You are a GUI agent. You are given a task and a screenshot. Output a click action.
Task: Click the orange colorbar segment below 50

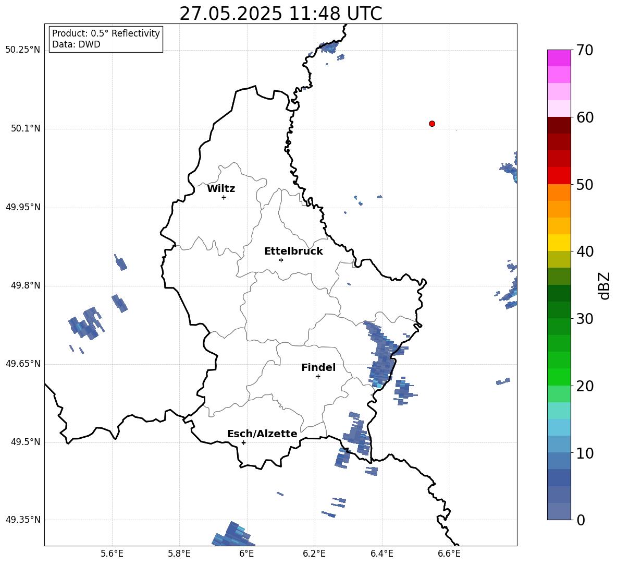point(559,192)
